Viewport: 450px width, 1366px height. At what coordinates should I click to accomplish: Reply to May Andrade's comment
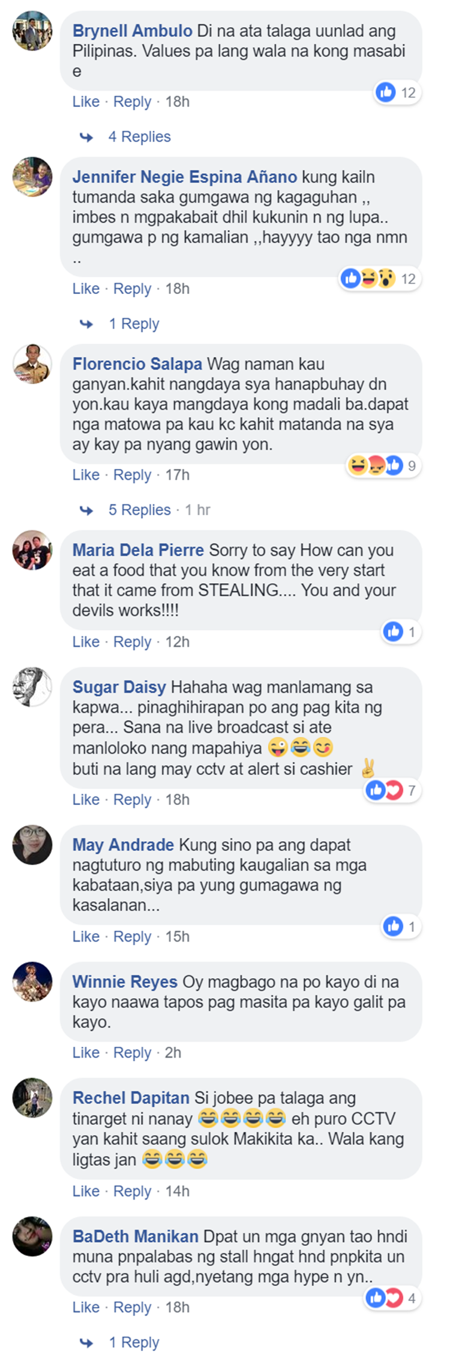point(132,937)
